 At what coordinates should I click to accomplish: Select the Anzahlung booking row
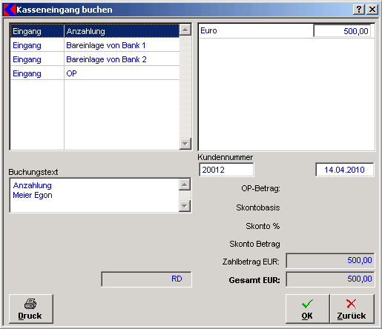pyautogui.click(x=95, y=31)
